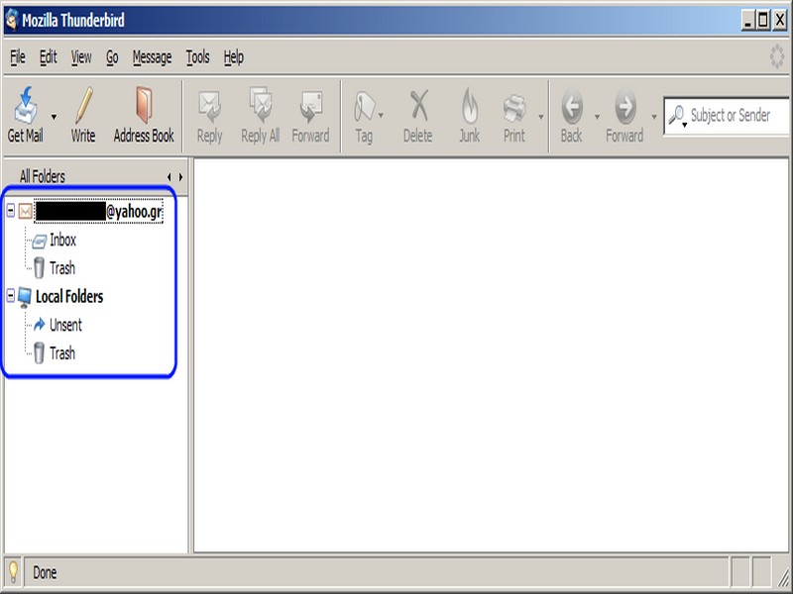Focus the Subject or Sender search field
The width and height of the screenshot is (793, 594).
(731, 116)
